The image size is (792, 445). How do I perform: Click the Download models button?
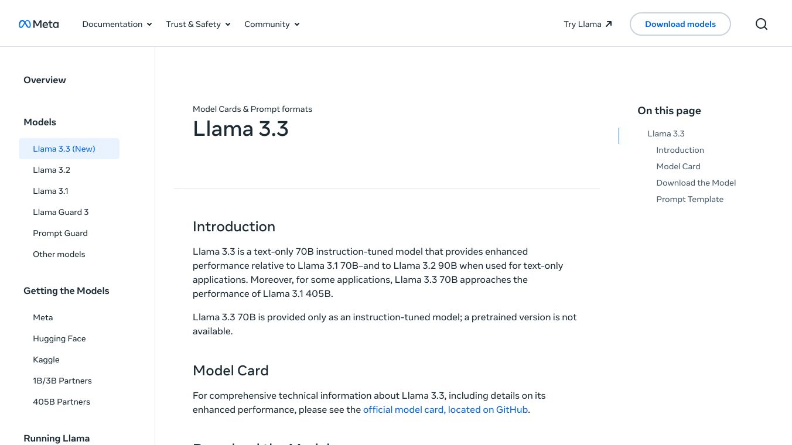click(x=680, y=24)
